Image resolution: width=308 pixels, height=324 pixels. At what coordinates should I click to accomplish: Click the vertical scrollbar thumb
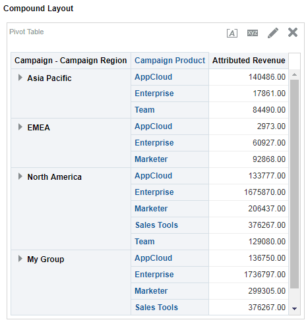[x=294, y=184]
